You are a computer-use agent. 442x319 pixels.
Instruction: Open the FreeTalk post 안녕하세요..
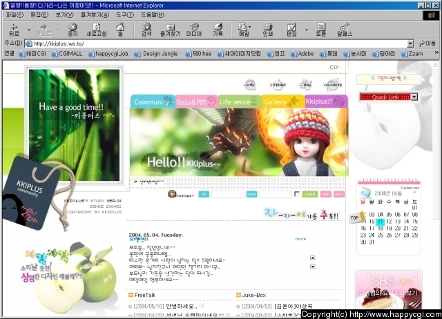(x=182, y=307)
